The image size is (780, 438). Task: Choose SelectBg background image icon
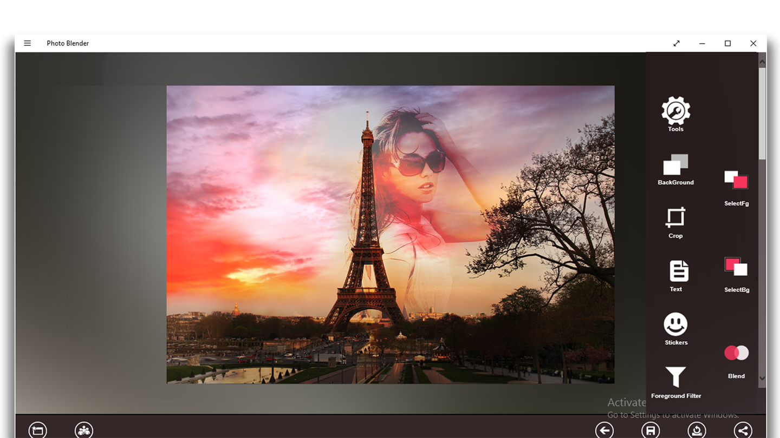tap(736, 267)
